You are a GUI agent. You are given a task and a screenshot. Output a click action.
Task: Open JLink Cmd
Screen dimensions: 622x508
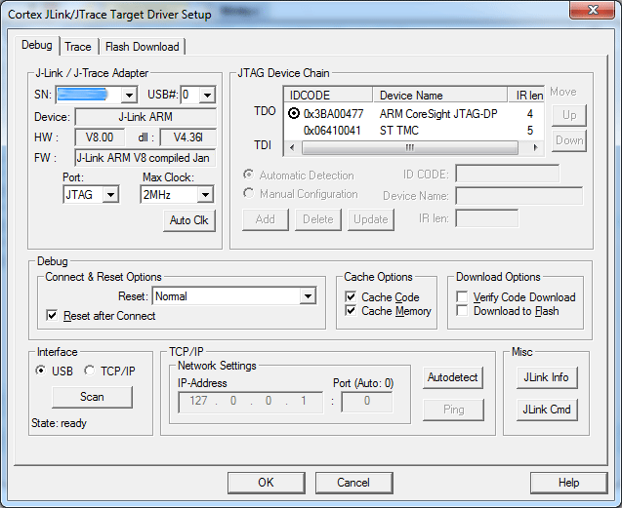[547, 410]
